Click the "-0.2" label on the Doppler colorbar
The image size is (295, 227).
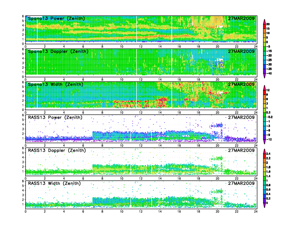[269, 117]
